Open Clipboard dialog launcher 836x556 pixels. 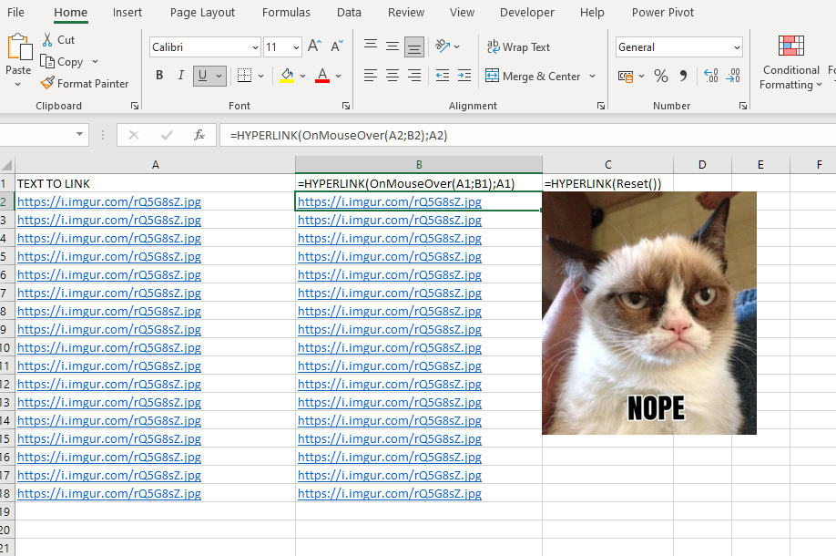coord(135,106)
